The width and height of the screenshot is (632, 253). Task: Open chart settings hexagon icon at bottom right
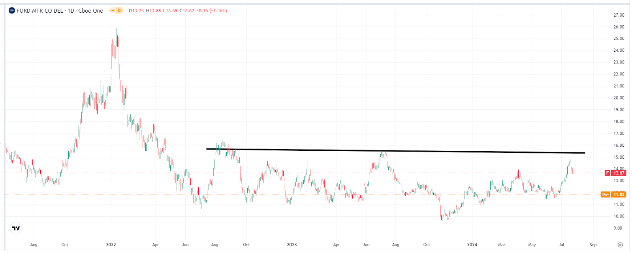click(620, 245)
